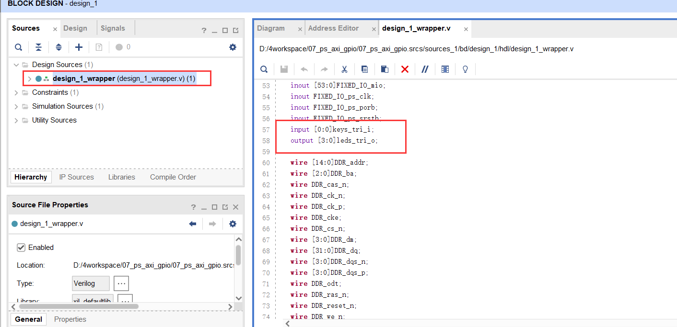Image resolution: width=677 pixels, height=327 pixels.
Task: Add sources with the plus icon
Action: pos(79,47)
